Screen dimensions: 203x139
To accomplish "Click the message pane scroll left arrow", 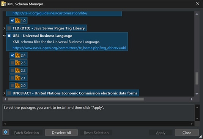I will tap(5, 124).
